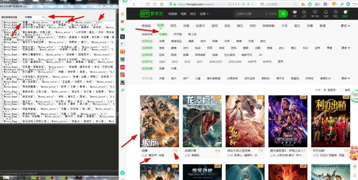
Task: Switch to the 电视剧 channel tab
Action: tap(147, 26)
